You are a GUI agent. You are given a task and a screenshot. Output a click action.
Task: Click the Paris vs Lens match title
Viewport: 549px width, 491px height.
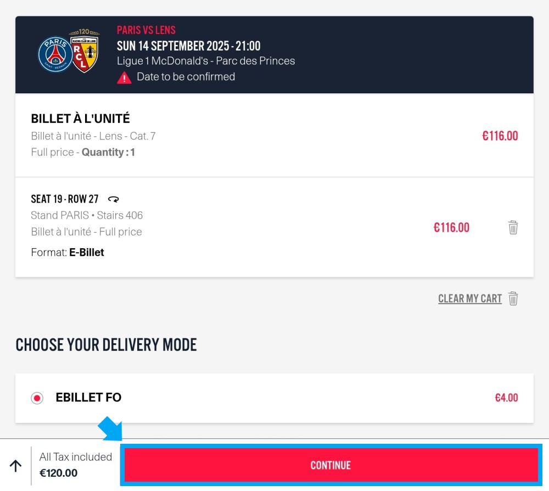(x=146, y=30)
